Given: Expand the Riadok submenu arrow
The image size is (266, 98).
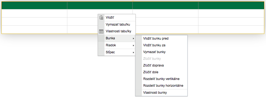Looking at the screenshot, I should [x=134, y=45].
